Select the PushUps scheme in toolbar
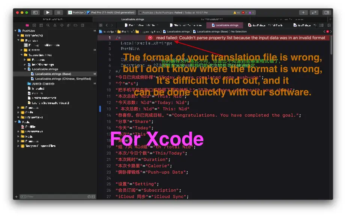The image size is (346, 216). (76, 13)
